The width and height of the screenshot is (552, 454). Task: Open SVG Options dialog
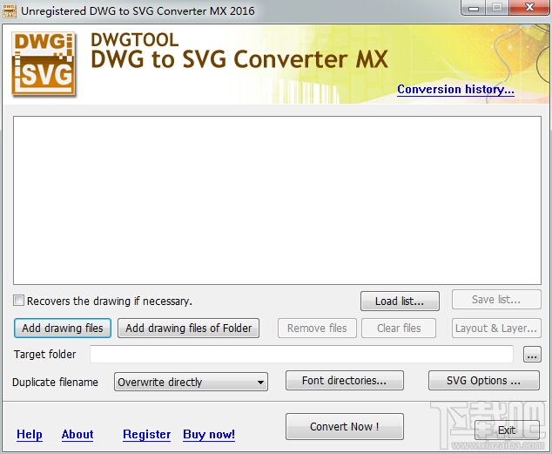[484, 381]
